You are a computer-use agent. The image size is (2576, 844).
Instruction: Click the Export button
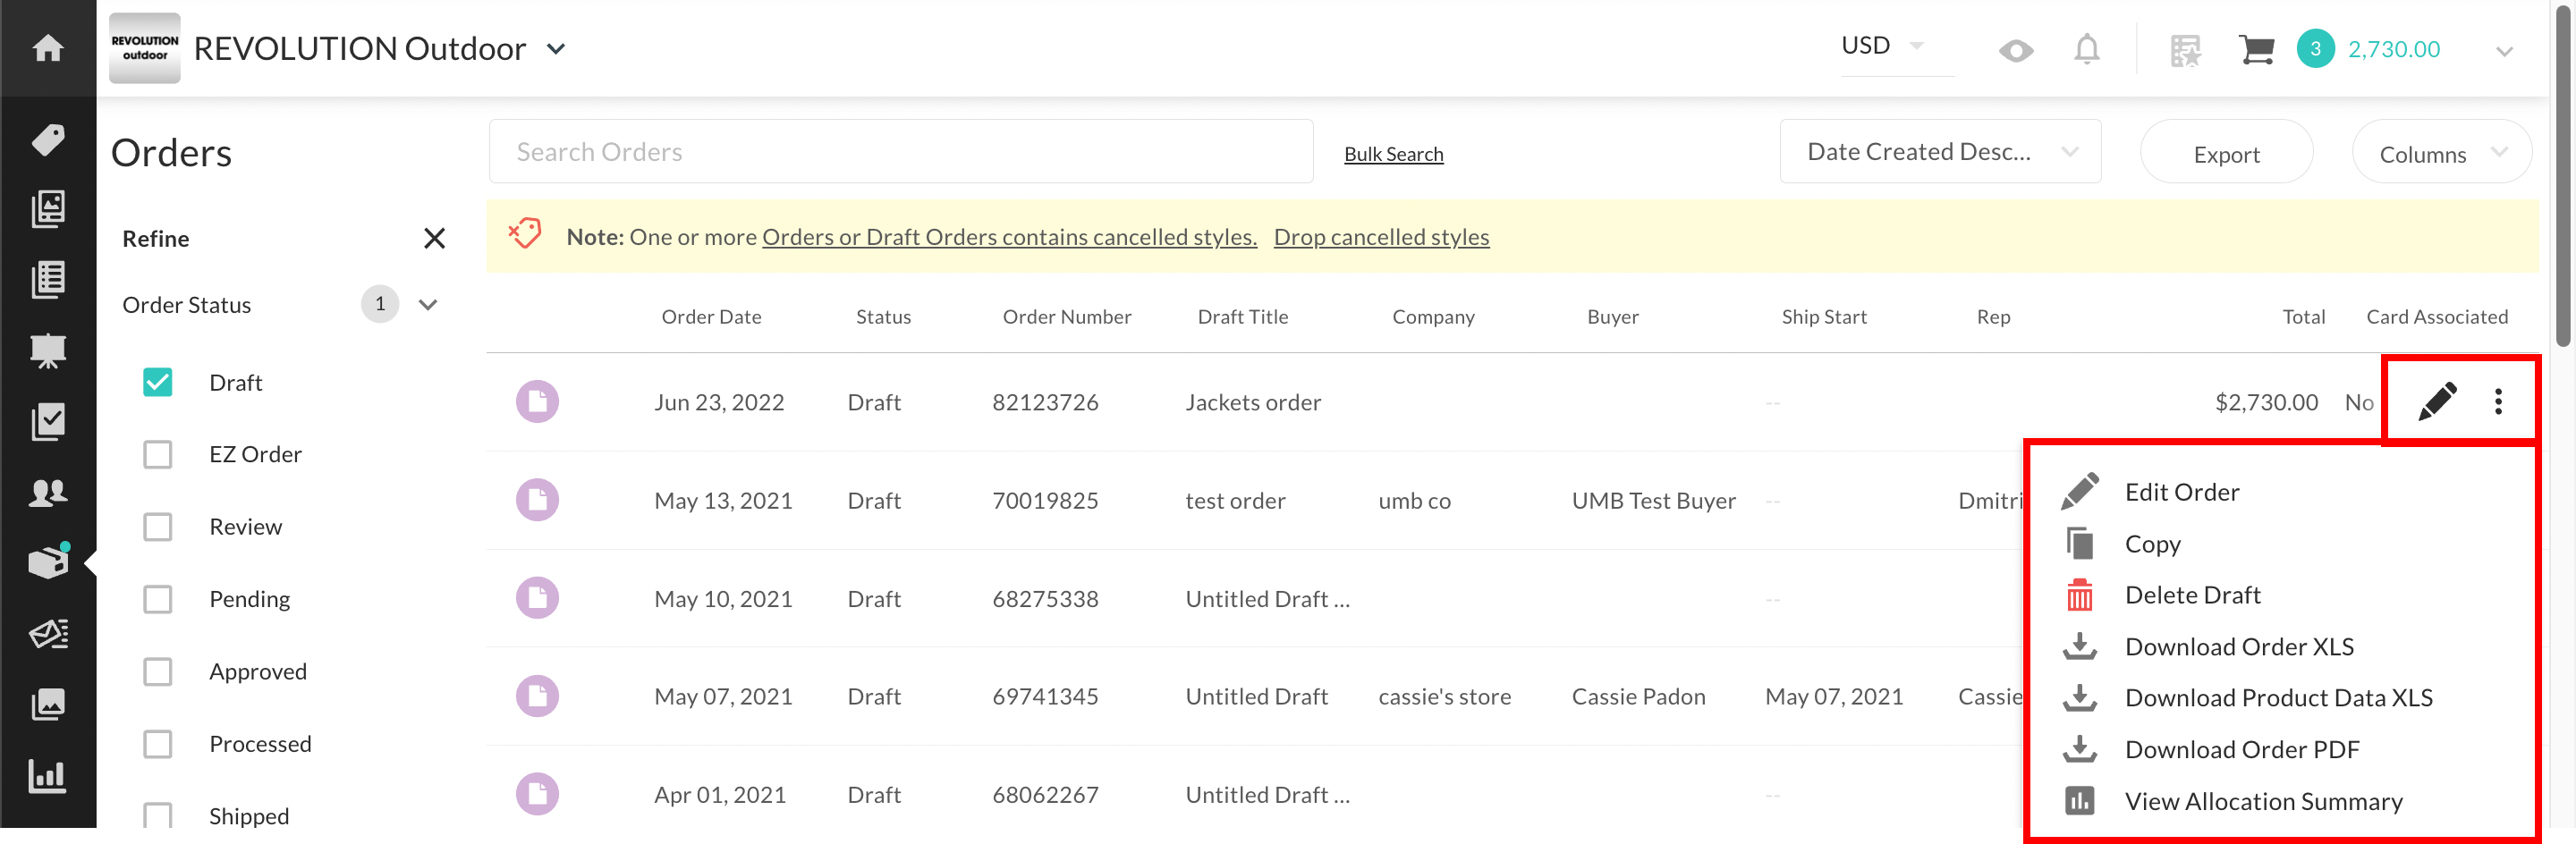[x=2226, y=153]
